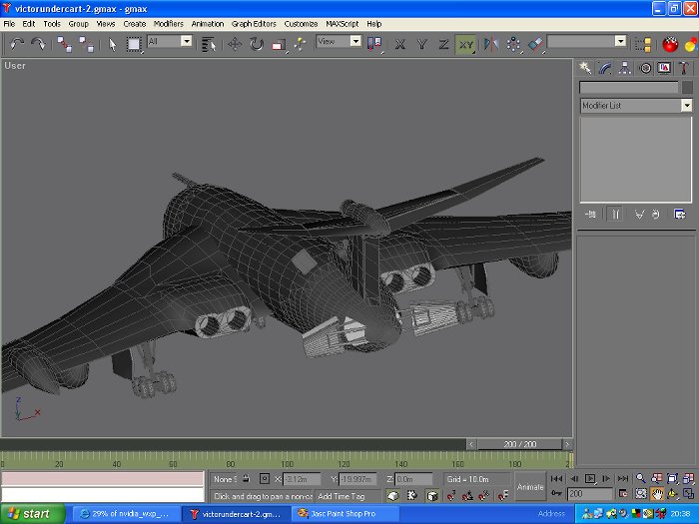Viewport: 699px width, 524px height.
Task: Click the Undo arrow in toolbar
Action: click(x=17, y=44)
